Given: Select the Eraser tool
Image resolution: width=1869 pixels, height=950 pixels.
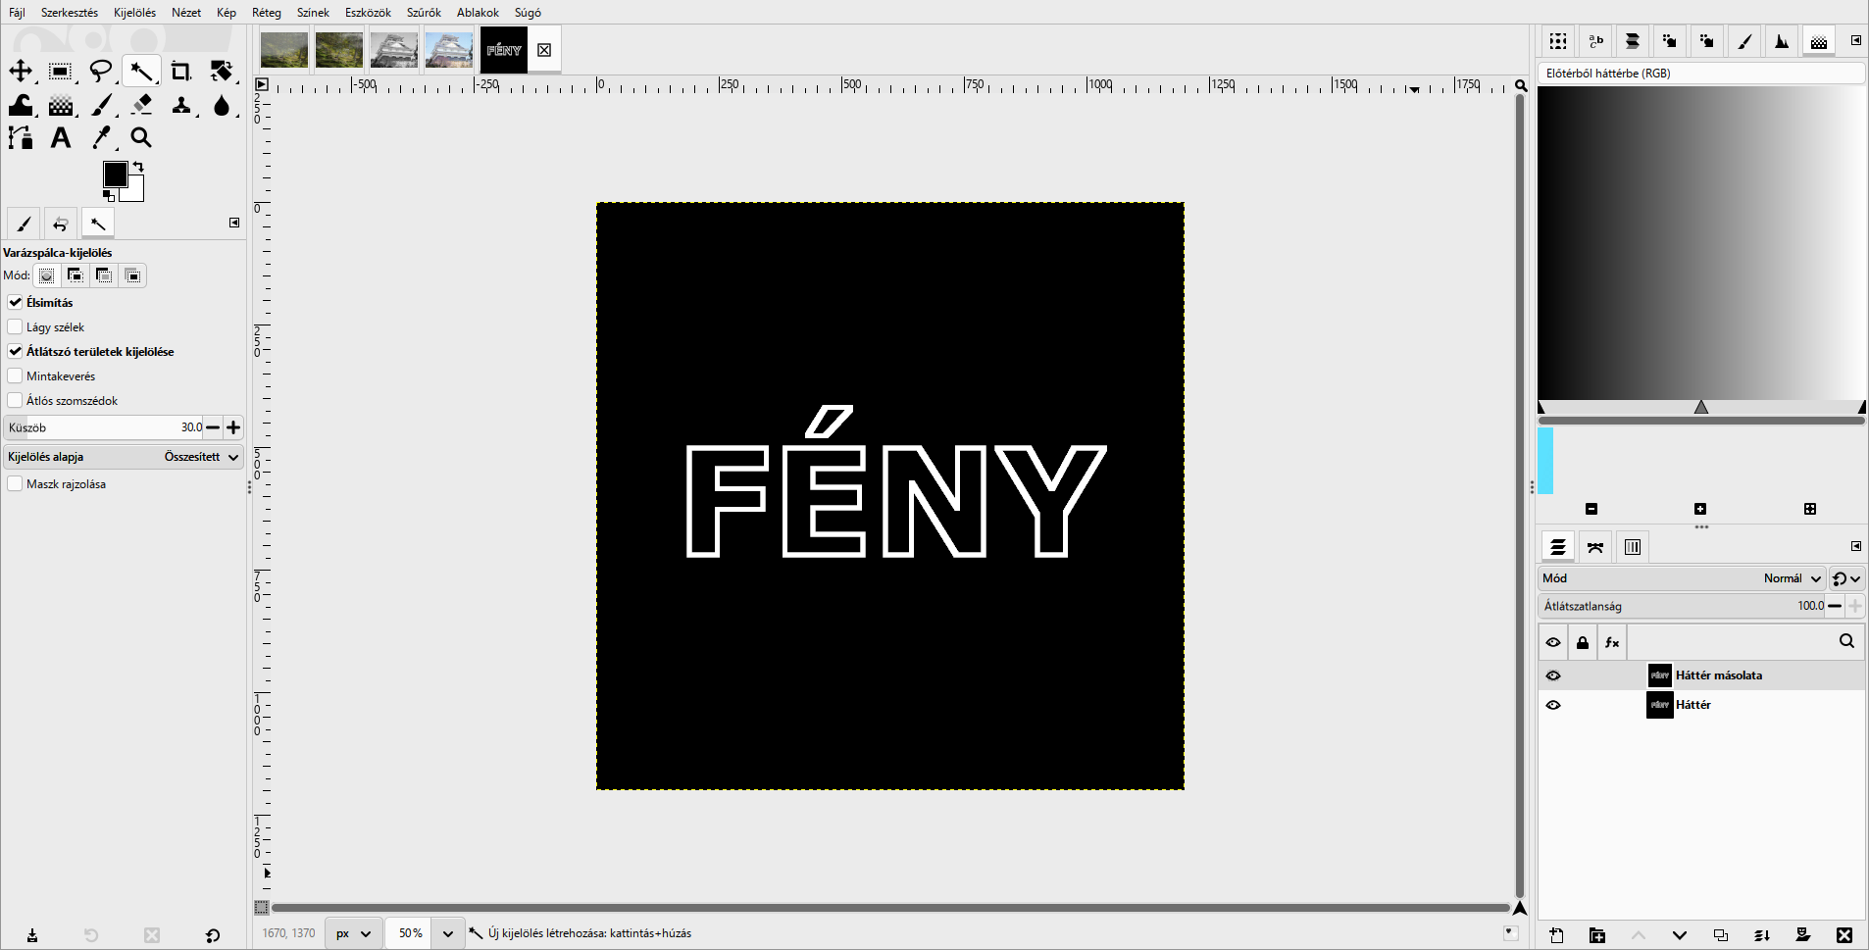Looking at the screenshot, I should click(x=141, y=104).
